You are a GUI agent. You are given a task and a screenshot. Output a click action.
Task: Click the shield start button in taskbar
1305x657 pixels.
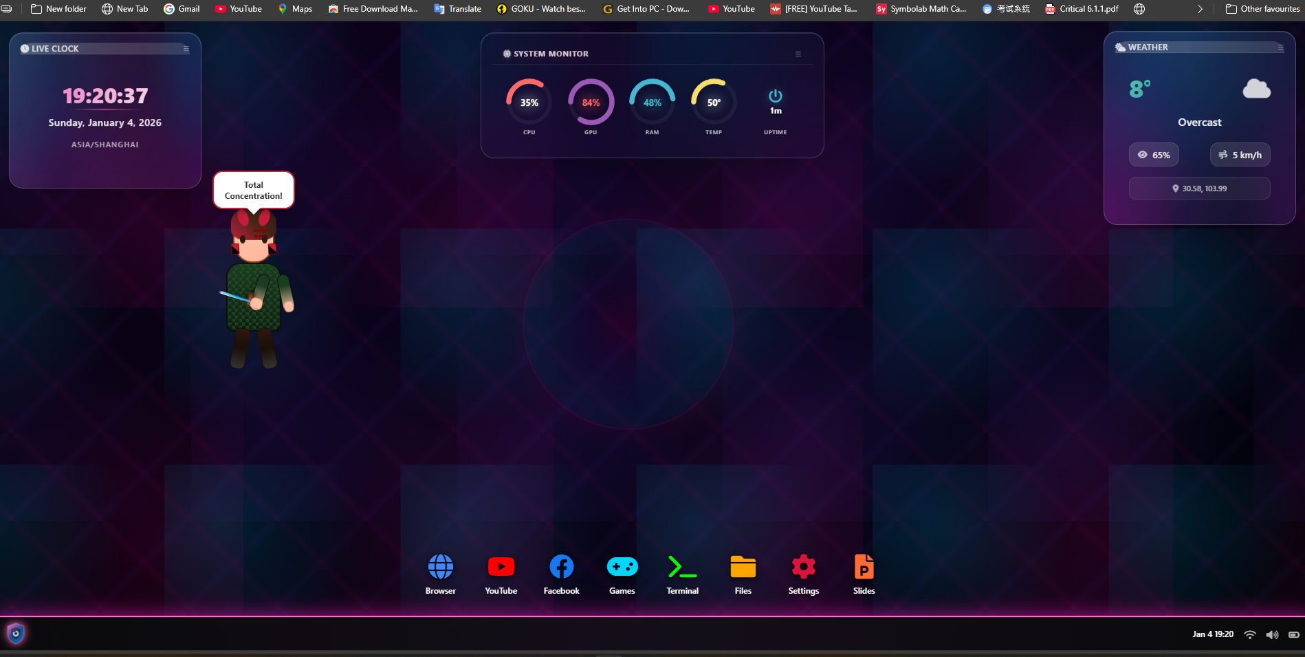[x=16, y=634]
